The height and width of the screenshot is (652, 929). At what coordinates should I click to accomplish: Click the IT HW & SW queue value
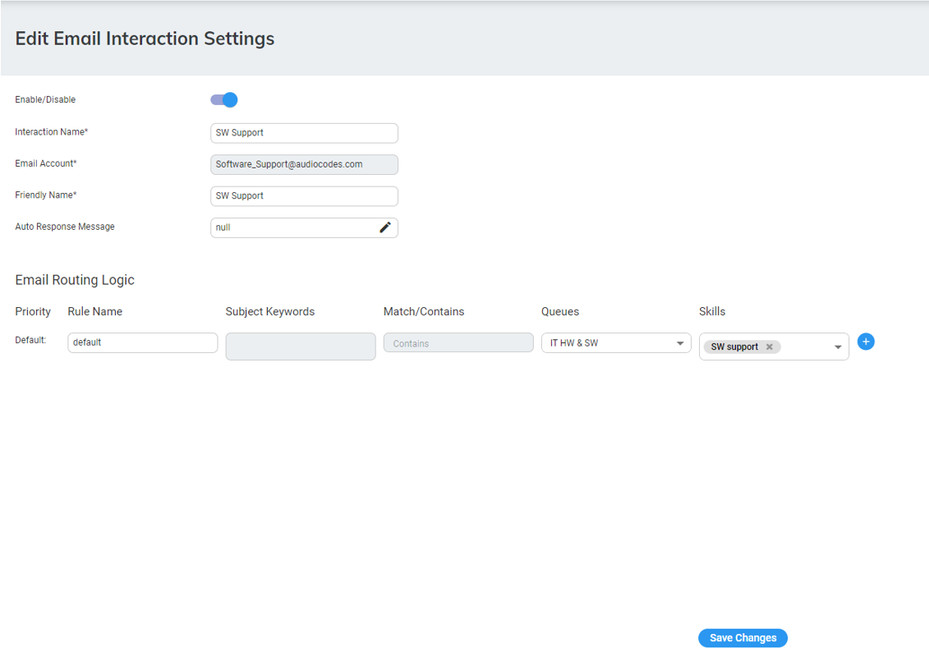tap(575, 343)
